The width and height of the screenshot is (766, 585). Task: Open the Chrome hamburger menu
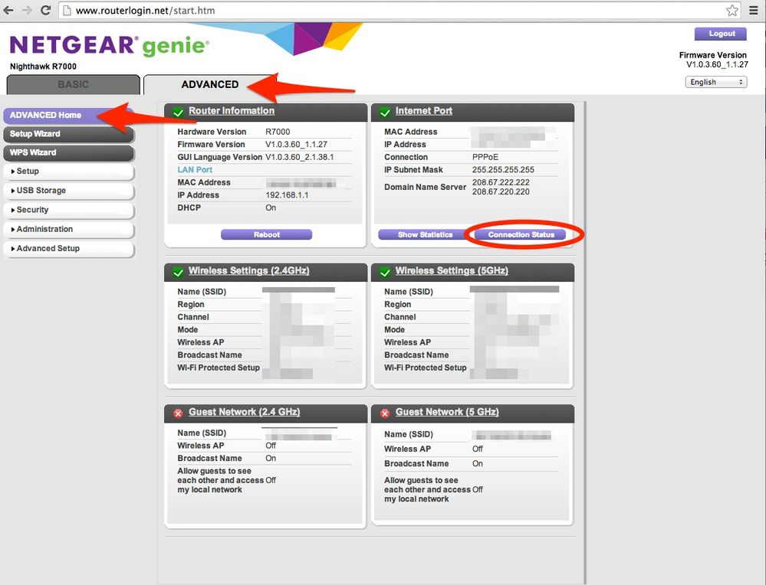pyautogui.click(x=754, y=11)
